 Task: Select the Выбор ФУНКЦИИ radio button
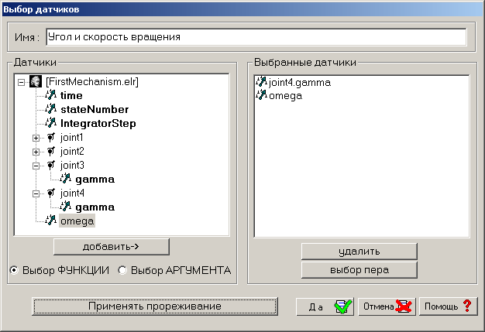coord(14,270)
